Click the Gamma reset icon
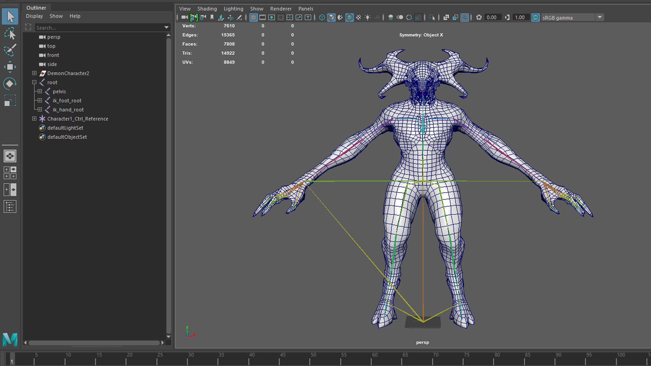The width and height of the screenshot is (651, 366). tap(507, 17)
